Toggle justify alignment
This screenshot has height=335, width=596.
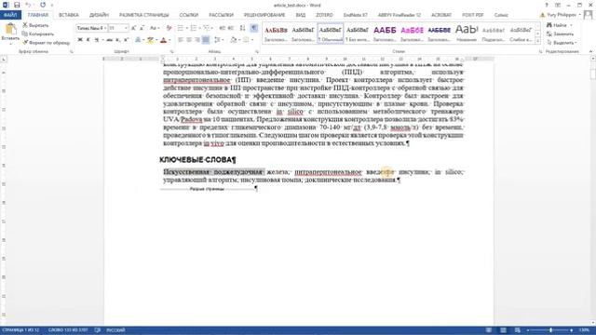coord(206,40)
